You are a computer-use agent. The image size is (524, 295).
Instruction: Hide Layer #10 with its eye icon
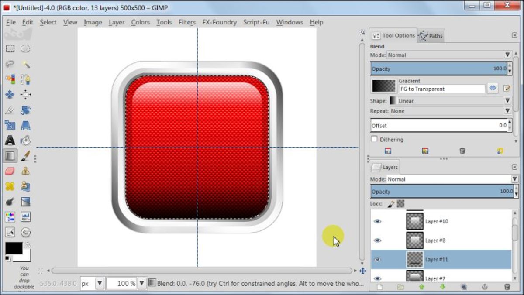point(378,221)
